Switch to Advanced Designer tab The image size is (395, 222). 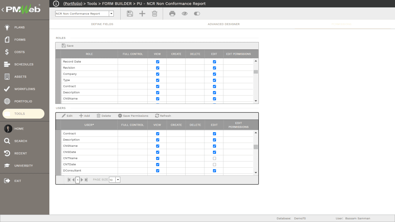click(x=224, y=24)
